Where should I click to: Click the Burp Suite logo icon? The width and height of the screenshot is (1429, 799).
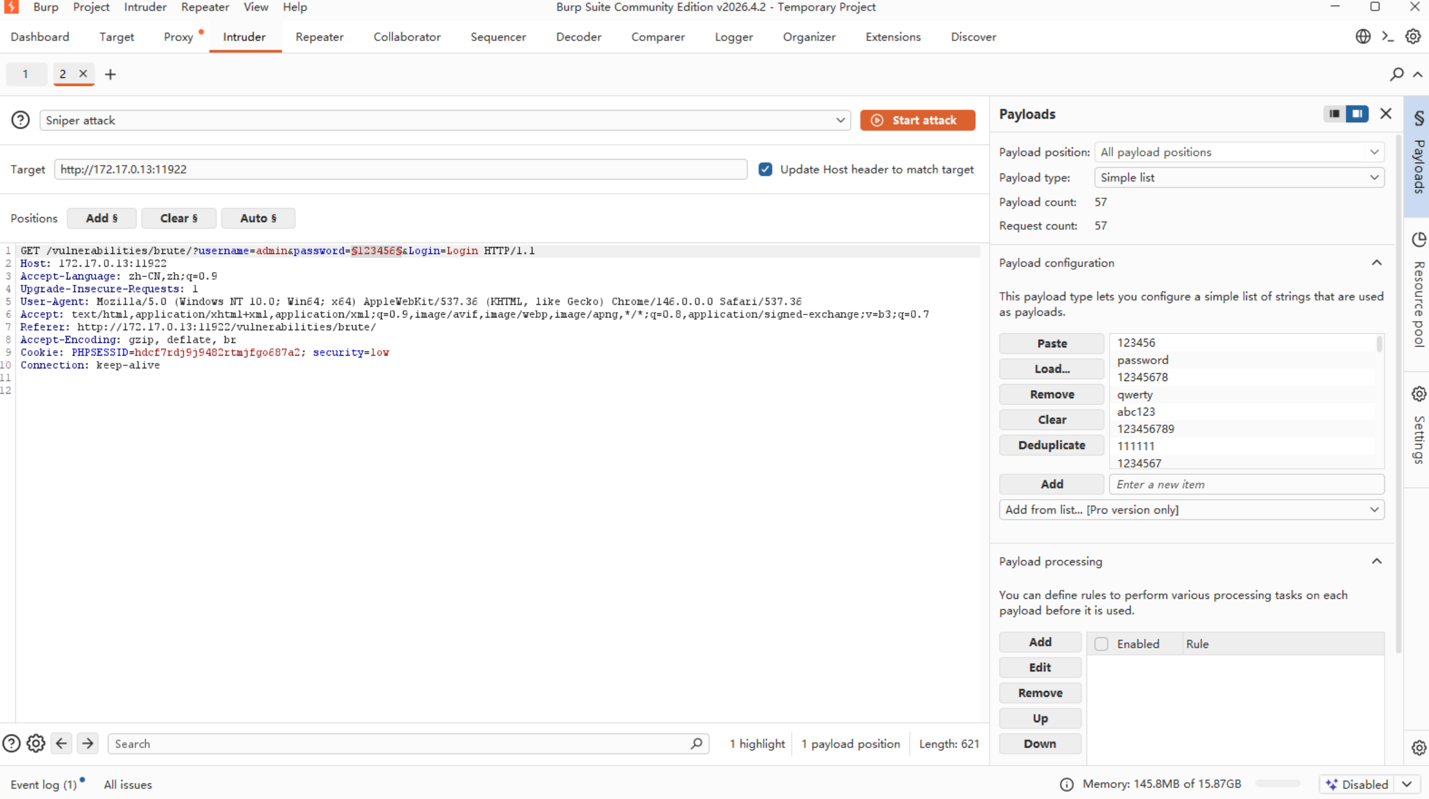tap(11, 7)
